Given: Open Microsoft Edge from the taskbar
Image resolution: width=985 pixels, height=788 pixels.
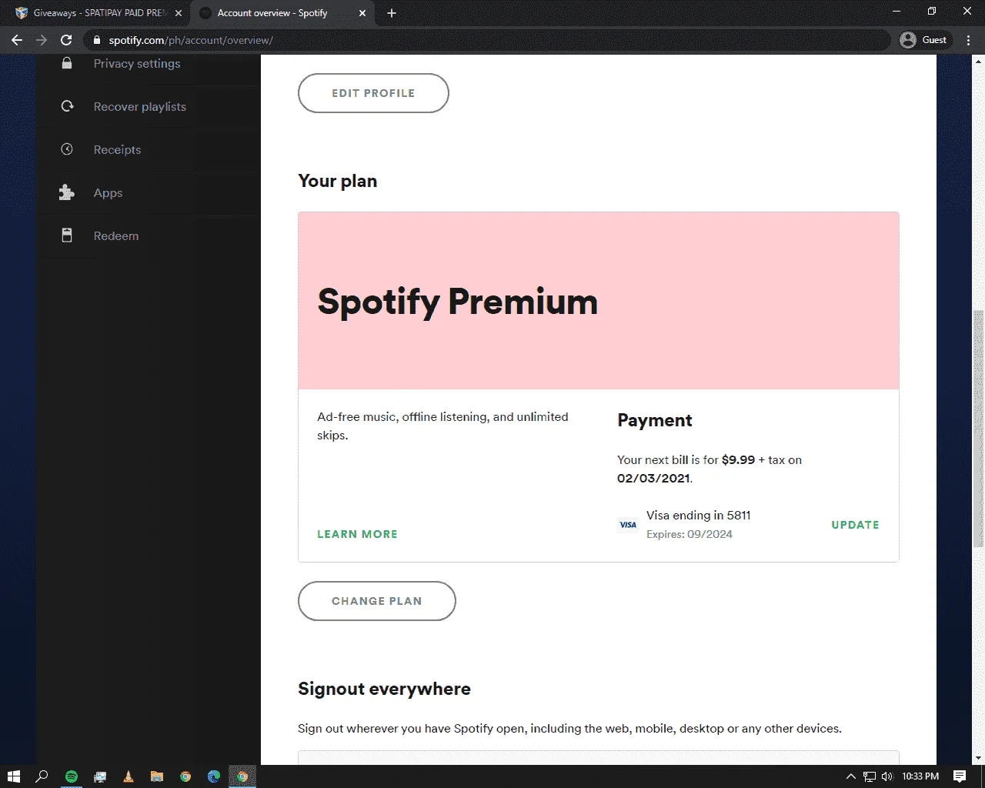Looking at the screenshot, I should (x=214, y=776).
